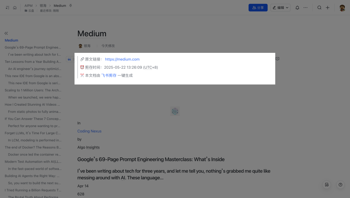Go to the home page icon

tap(15, 7)
